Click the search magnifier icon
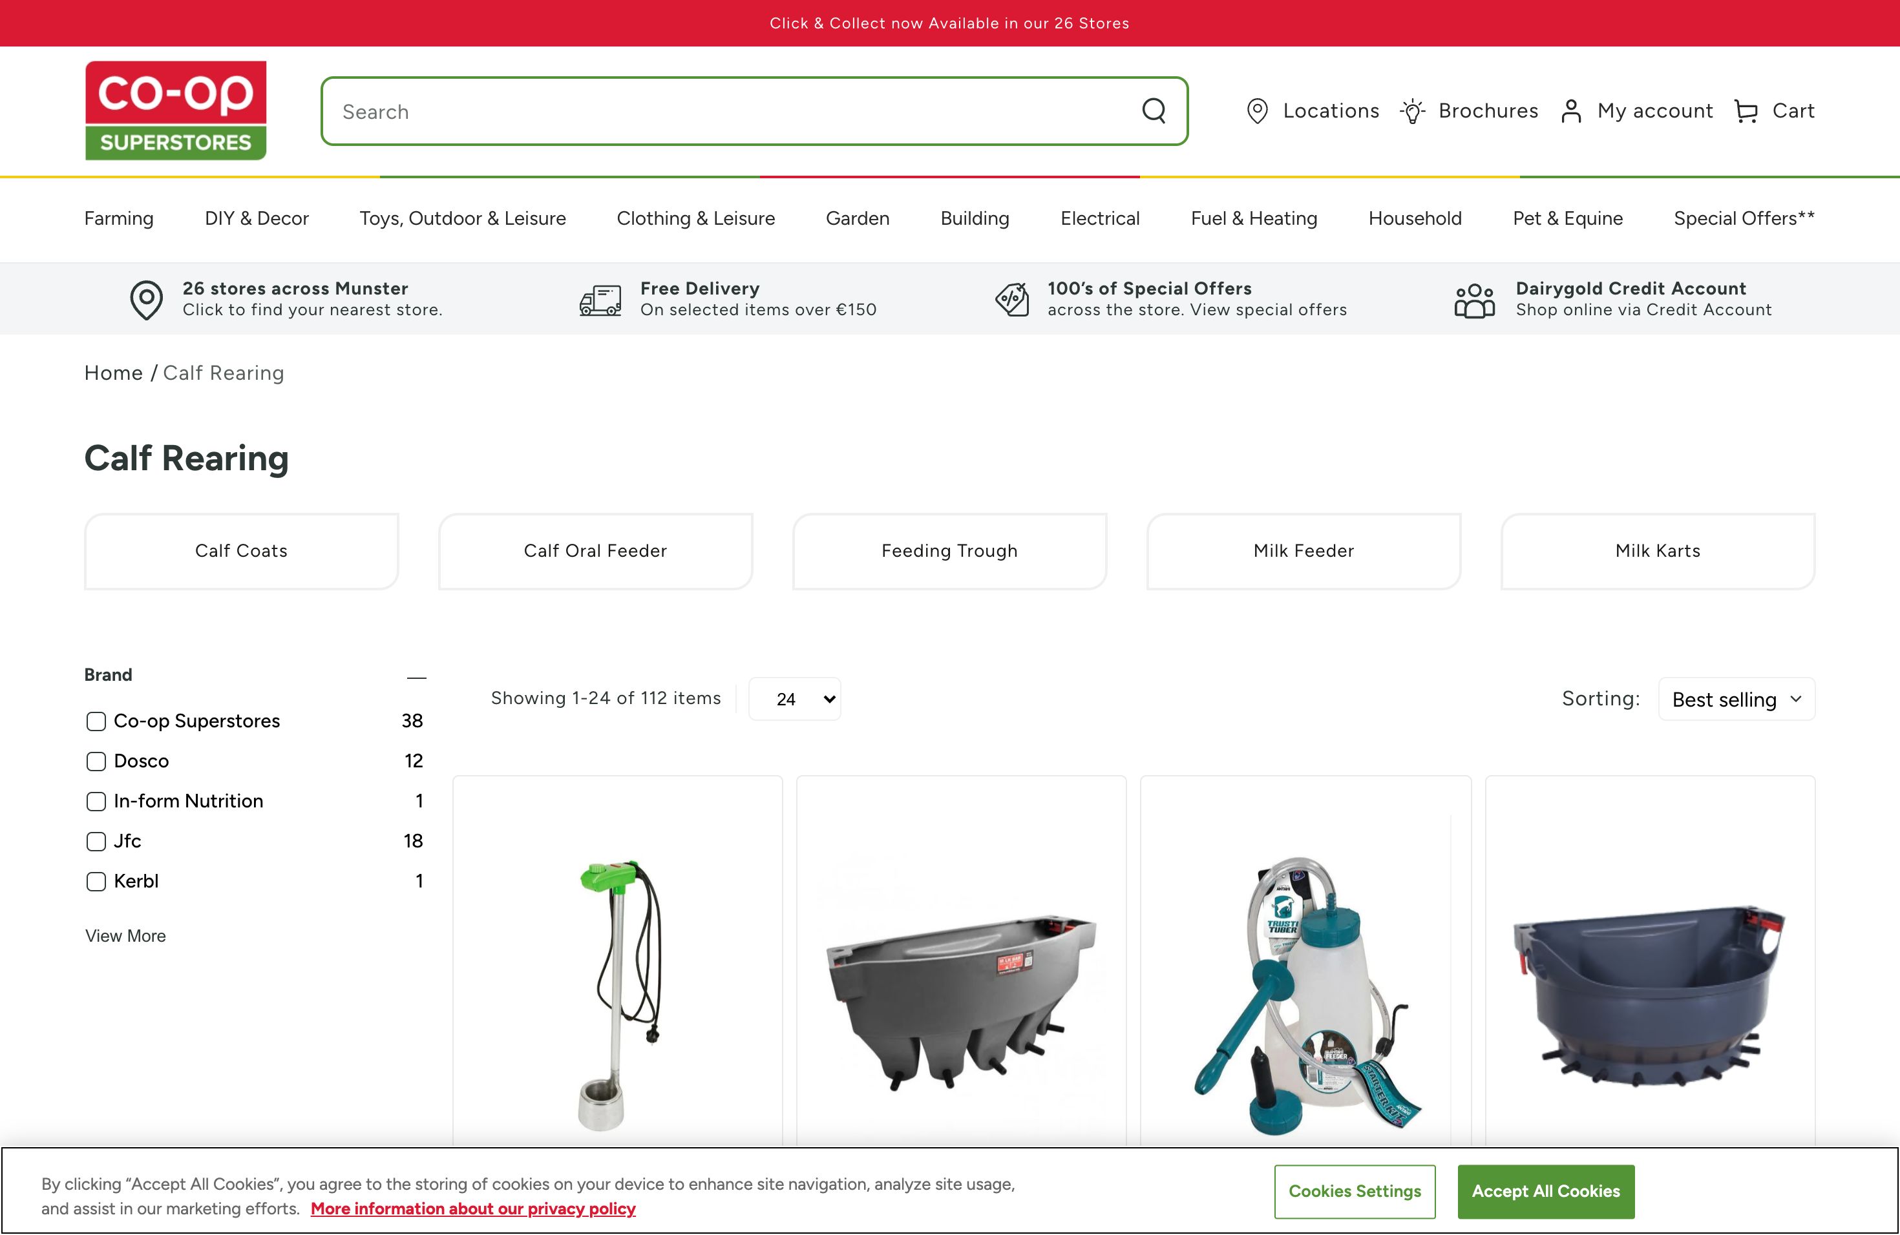Viewport: 1900px width, 1235px height. [x=1154, y=111]
